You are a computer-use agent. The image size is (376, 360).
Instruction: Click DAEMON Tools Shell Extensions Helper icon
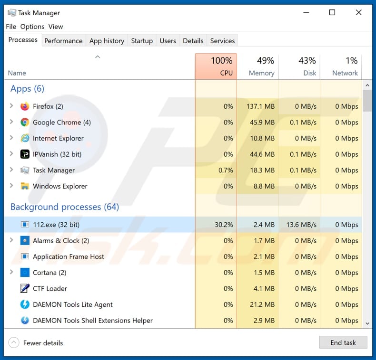click(25, 320)
